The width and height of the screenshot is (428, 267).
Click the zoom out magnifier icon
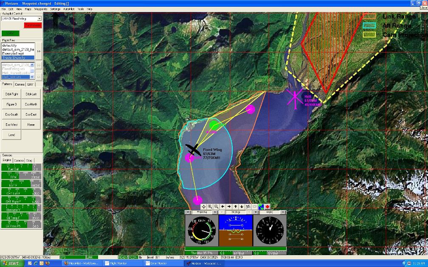coord(217,206)
